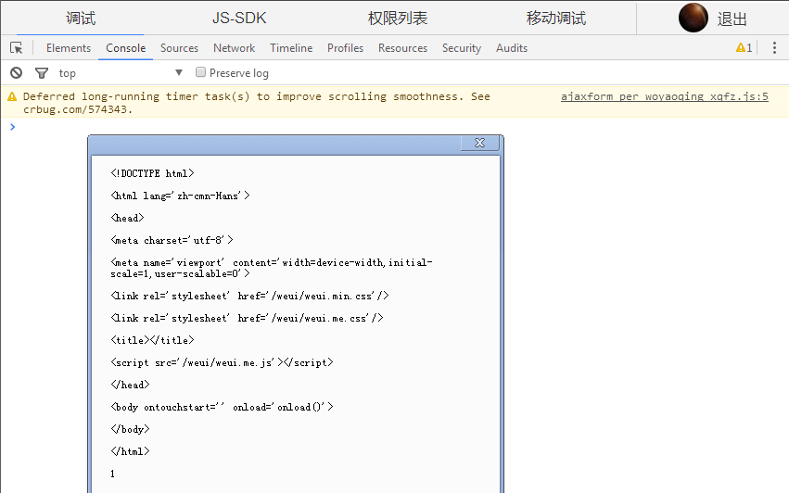Screen dimensions: 789x493
Task: Click the 'Deferred long-running timer task(s)' warning text
Action: pyautogui.click(x=257, y=103)
